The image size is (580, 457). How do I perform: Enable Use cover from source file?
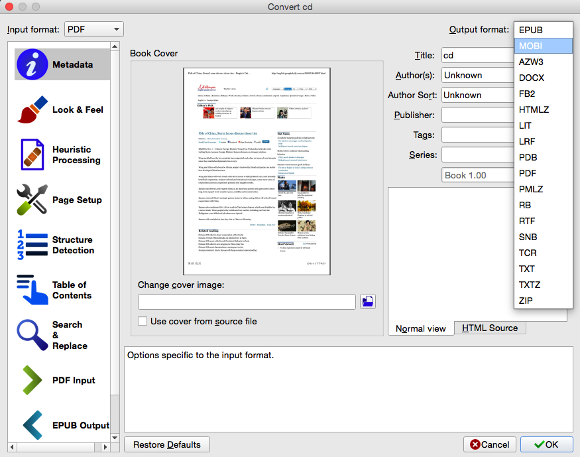(143, 321)
